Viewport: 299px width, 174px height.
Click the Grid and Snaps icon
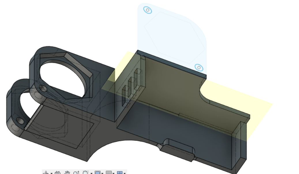click(x=109, y=173)
